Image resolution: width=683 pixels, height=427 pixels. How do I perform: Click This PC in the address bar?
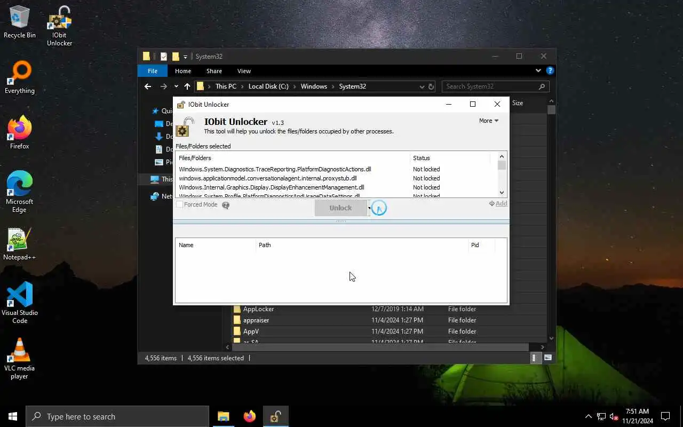point(226,86)
